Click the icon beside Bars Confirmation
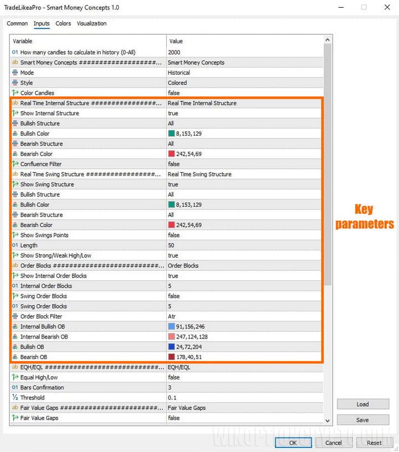The height and width of the screenshot is (452, 399). (x=15, y=388)
